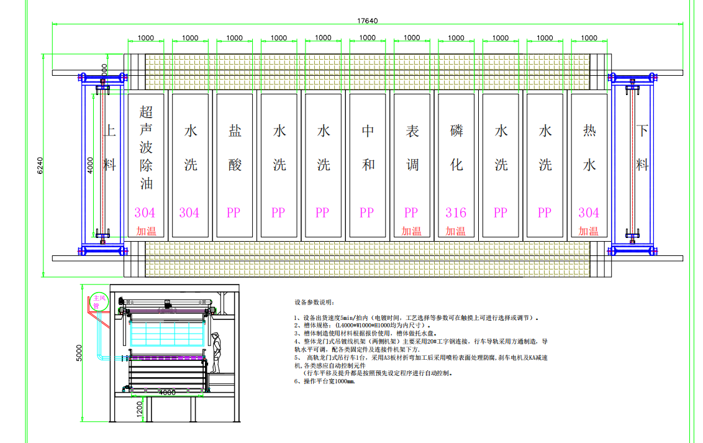The height and width of the screenshot is (443, 703).
Task: Select the 316 material label
Action: 456,212
